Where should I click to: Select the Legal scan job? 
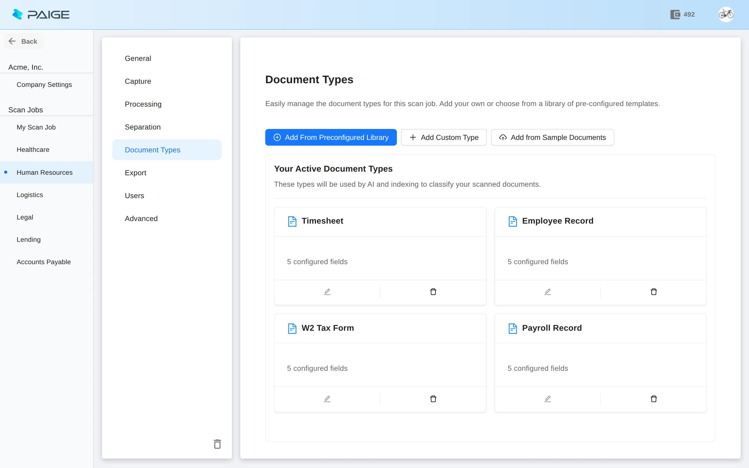47,217
